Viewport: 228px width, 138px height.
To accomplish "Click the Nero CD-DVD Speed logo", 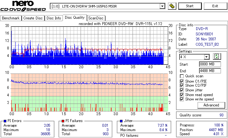I will point(23,6).
